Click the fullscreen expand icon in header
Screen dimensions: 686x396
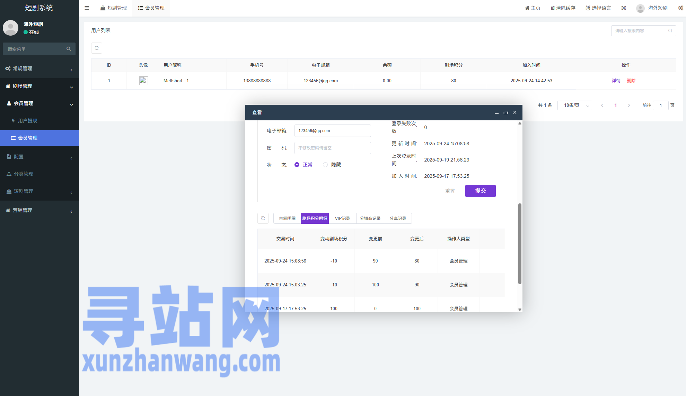click(x=624, y=8)
